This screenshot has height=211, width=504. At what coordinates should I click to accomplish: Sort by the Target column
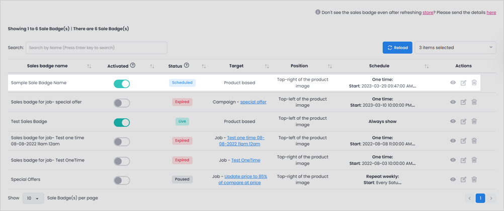point(267,66)
